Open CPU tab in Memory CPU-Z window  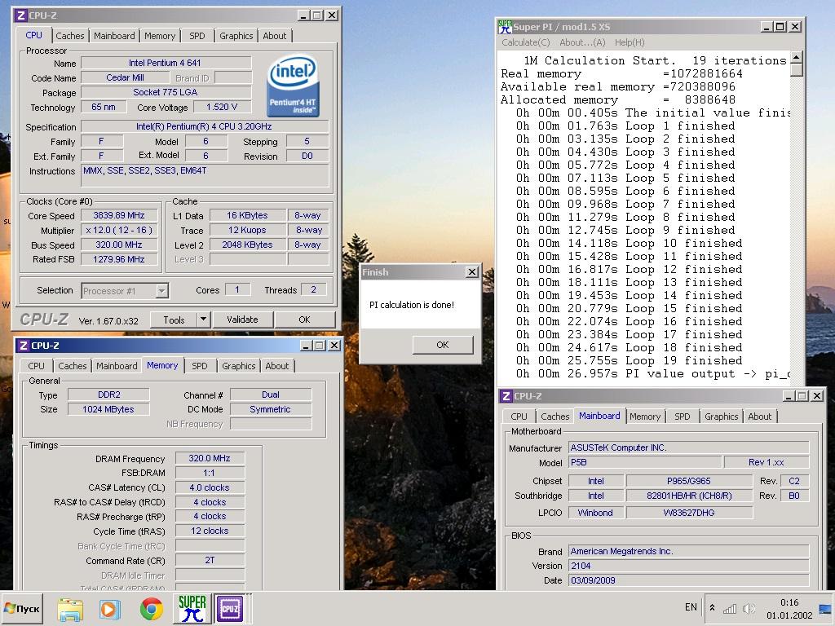(36, 366)
